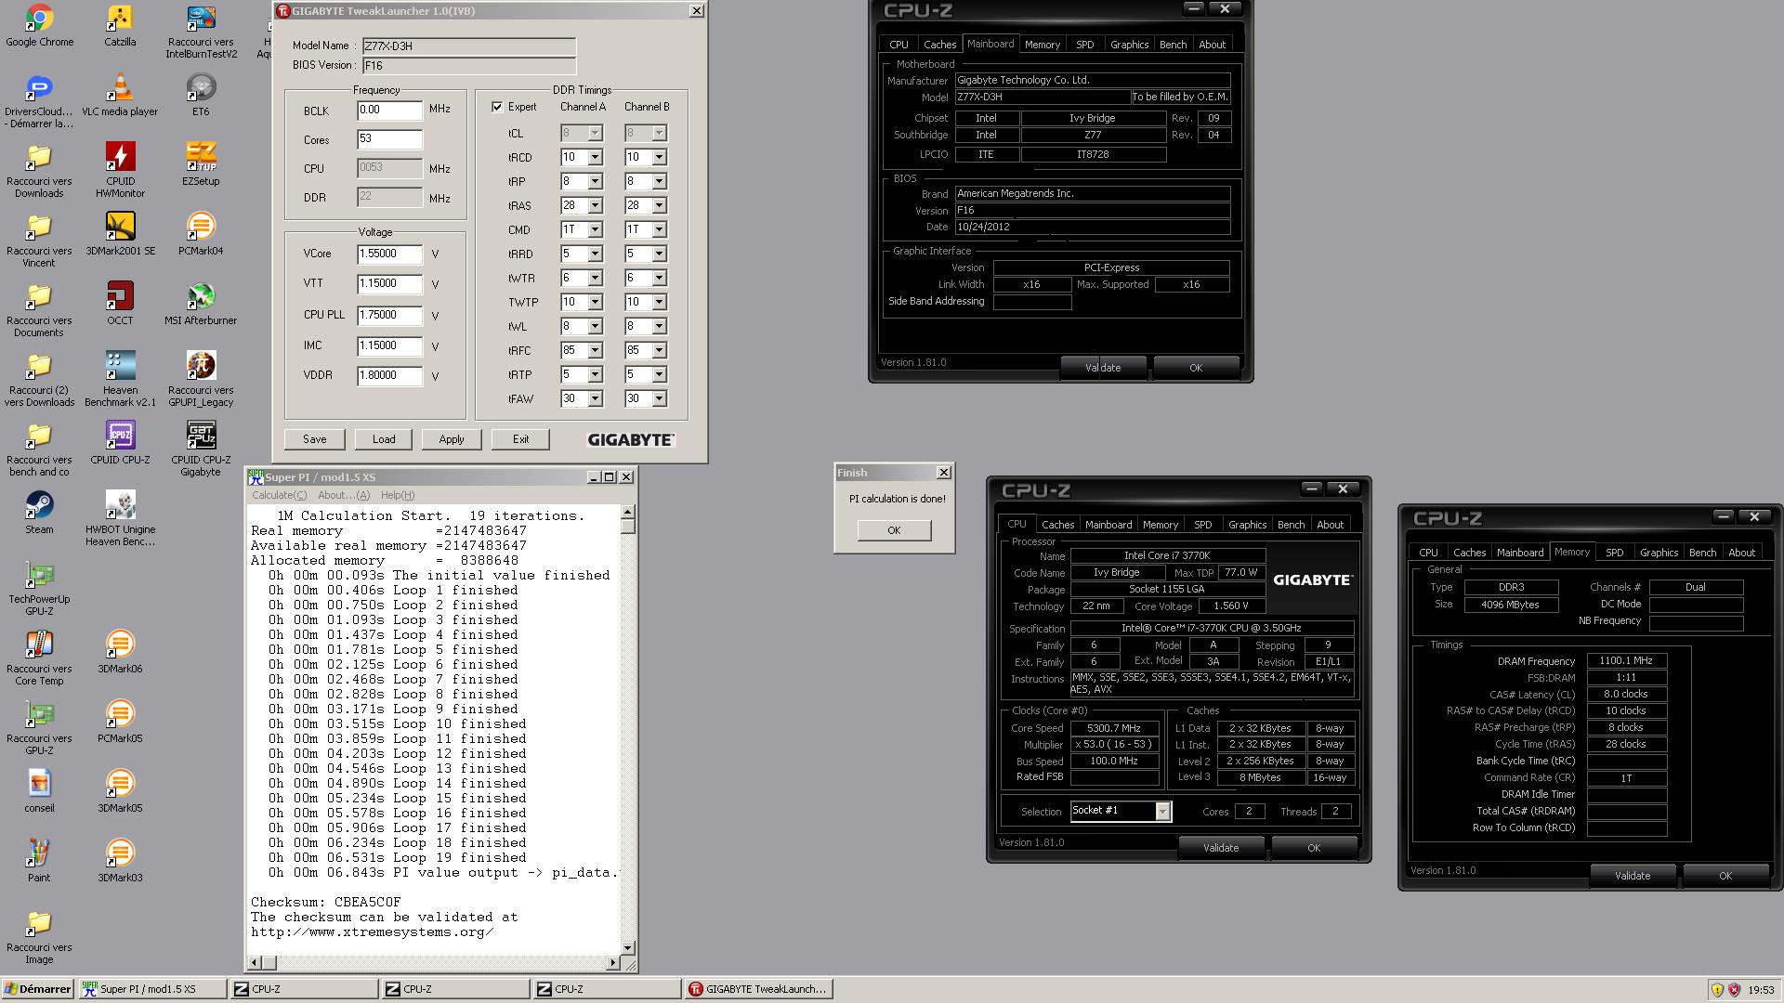
Task: Click the VDDR voltage input field
Action: [389, 375]
